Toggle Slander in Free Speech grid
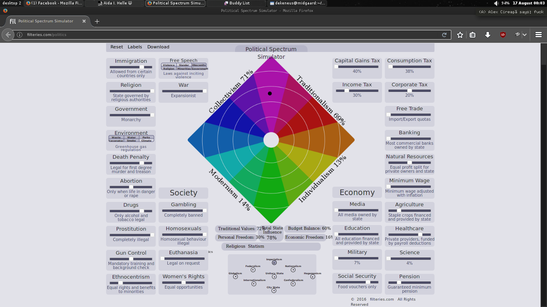The width and height of the screenshot is (547, 307). tap(184, 65)
